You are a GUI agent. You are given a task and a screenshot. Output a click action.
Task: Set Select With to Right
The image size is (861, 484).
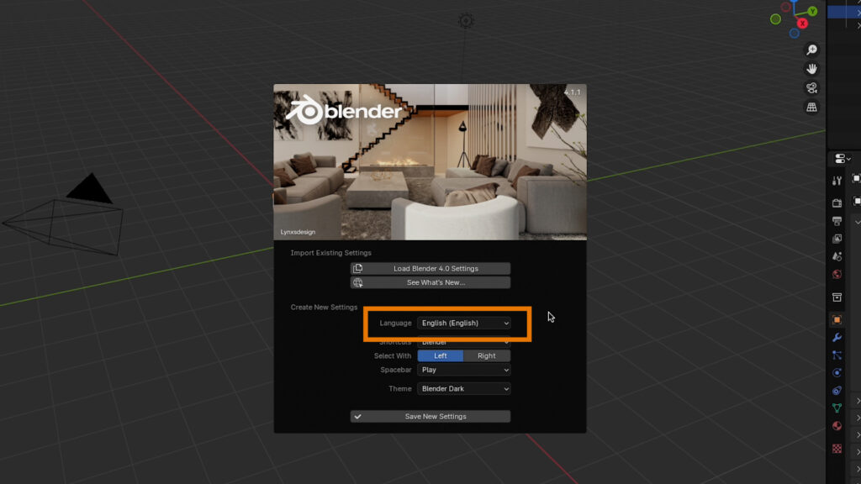point(487,355)
